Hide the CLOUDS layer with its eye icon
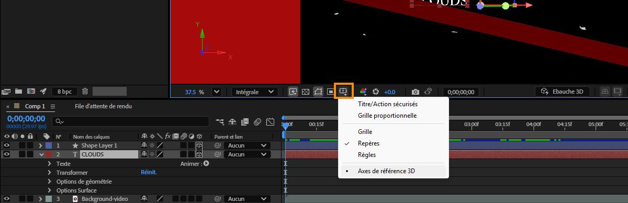 [x=7, y=154]
